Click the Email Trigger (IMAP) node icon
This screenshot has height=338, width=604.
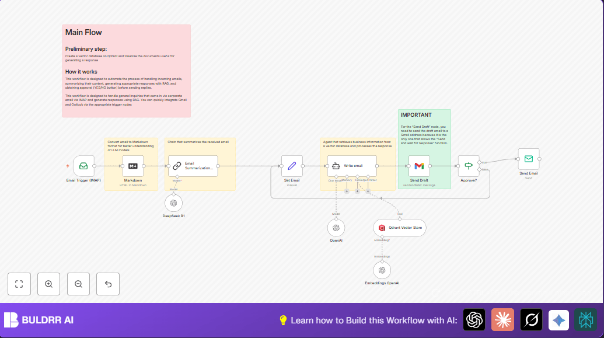[83, 166]
